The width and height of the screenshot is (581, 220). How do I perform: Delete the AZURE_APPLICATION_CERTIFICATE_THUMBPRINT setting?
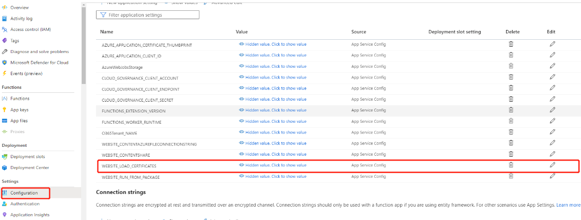click(x=511, y=44)
